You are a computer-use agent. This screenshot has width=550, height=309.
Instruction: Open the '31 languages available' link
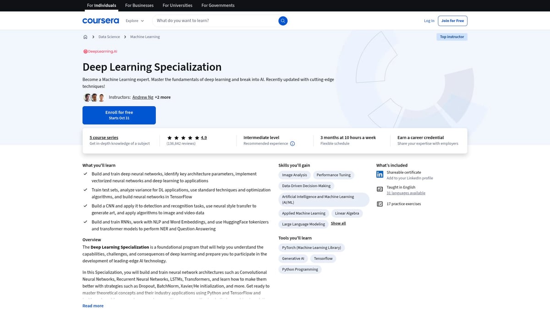coord(406,193)
